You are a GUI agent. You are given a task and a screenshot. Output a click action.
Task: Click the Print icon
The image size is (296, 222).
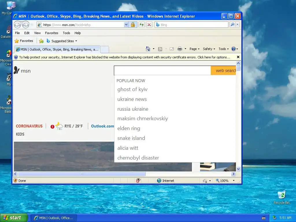(180, 49)
